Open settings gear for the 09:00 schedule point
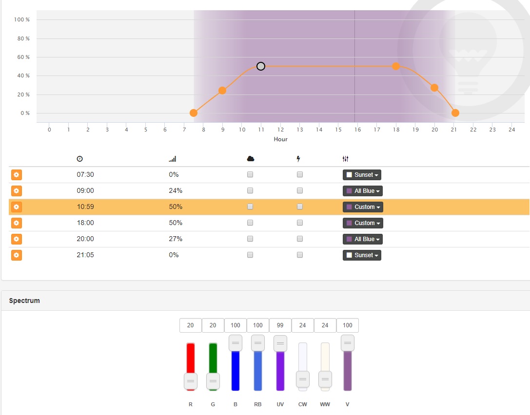The image size is (530, 415). tap(17, 191)
